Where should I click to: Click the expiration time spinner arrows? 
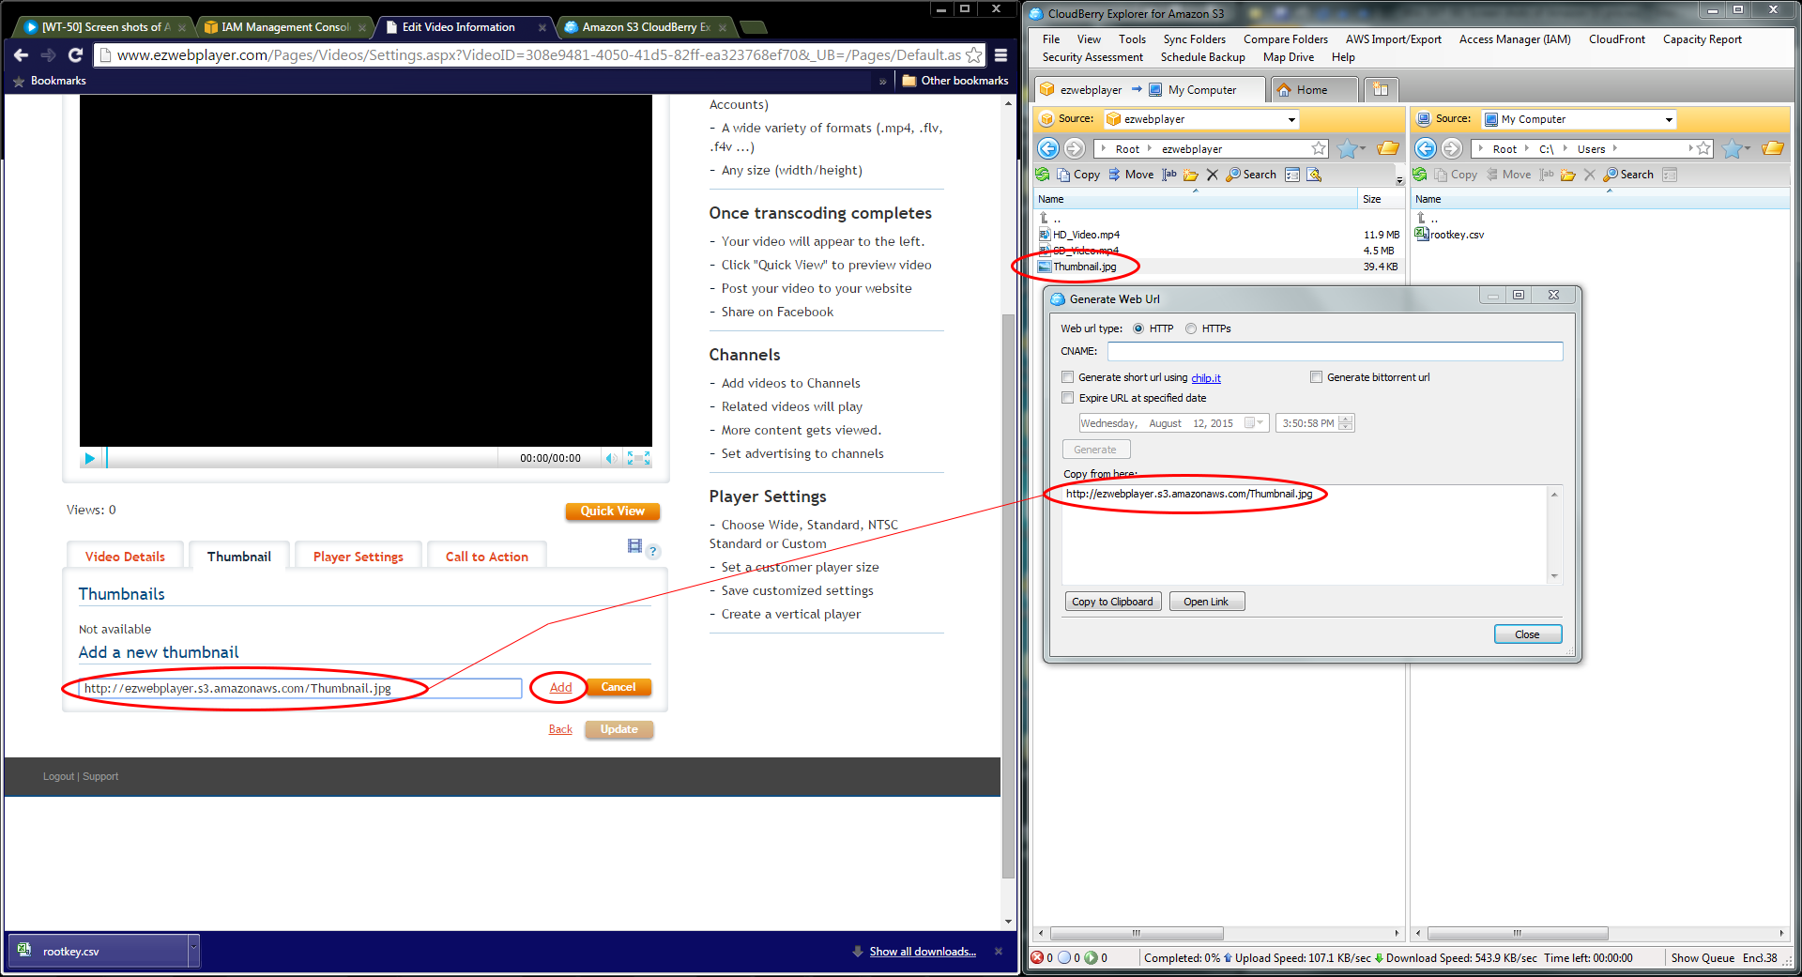[1346, 423]
